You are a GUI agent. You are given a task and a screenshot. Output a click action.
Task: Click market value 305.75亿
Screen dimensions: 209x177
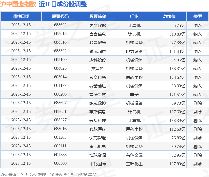point(177,25)
